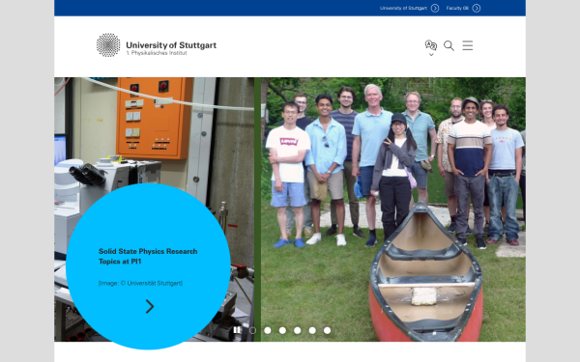The width and height of the screenshot is (580, 362).
Task: Select the first slideshow dot
Action: (x=252, y=330)
